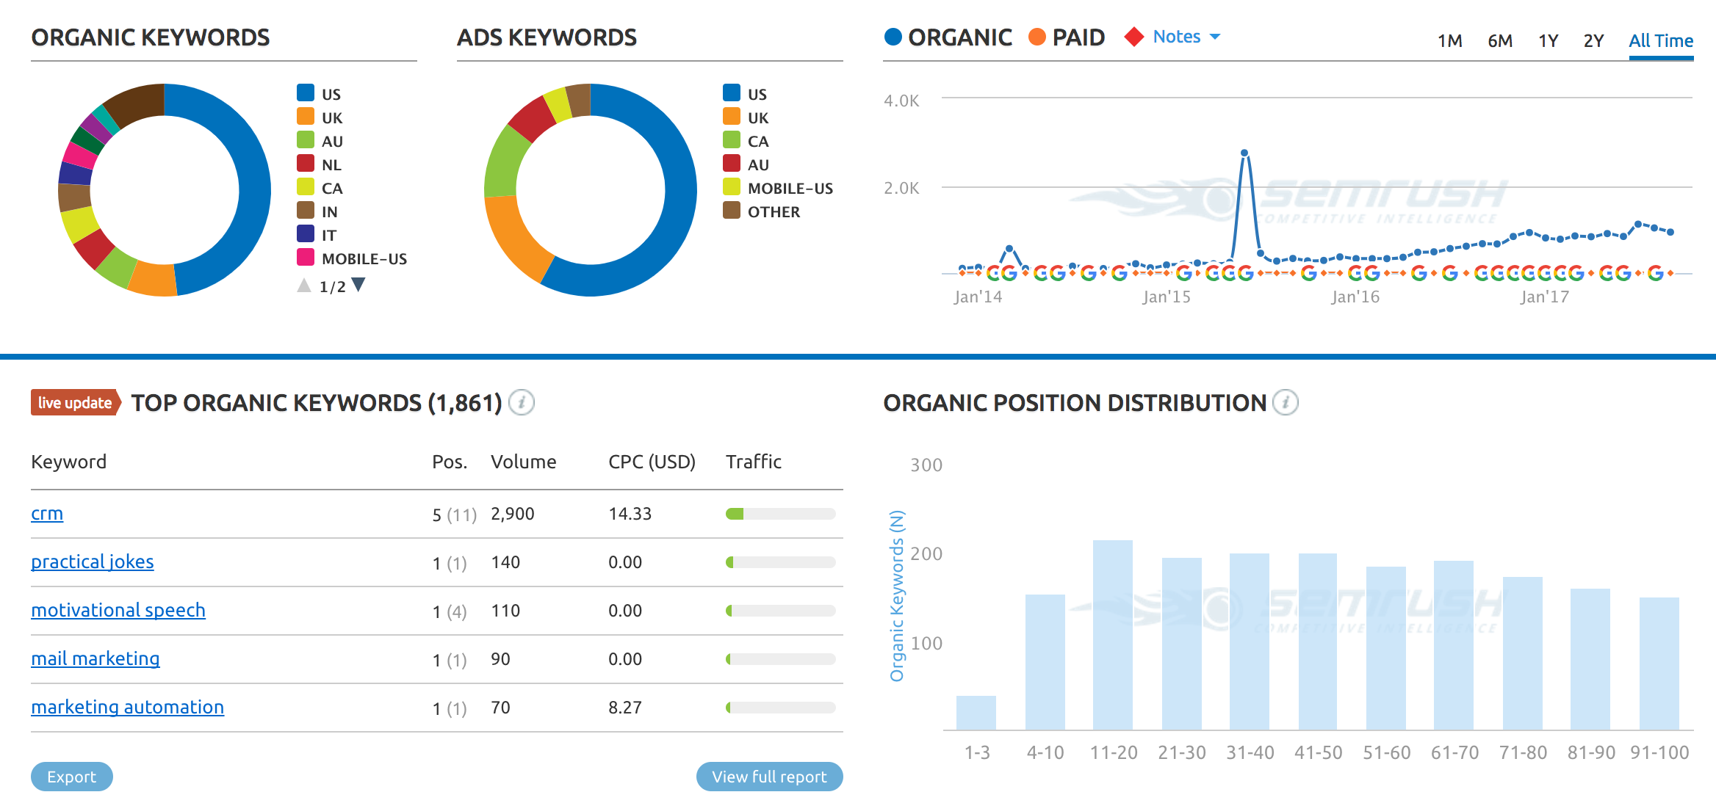Select the 1M time range
This screenshot has height=803, width=1716.
[1449, 41]
